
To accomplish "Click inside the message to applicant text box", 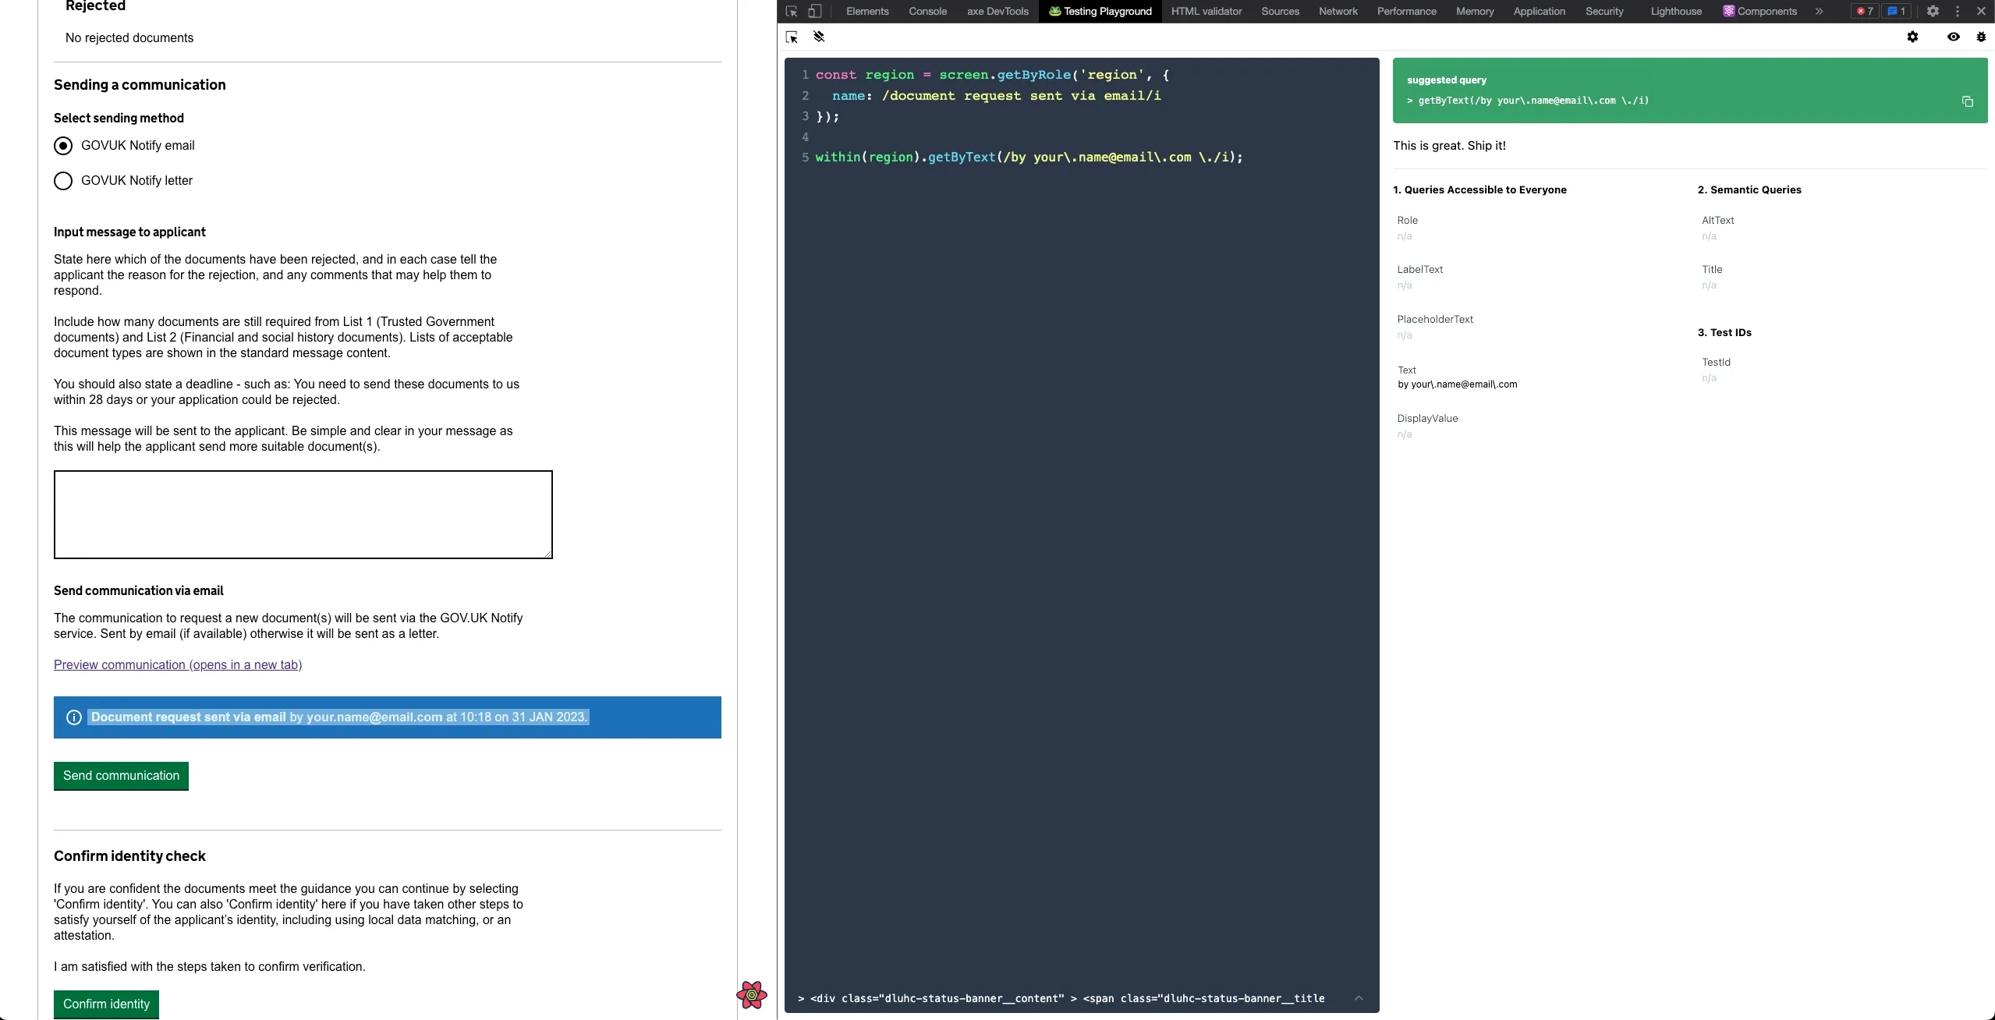I will pyautogui.click(x=303, y=514).
